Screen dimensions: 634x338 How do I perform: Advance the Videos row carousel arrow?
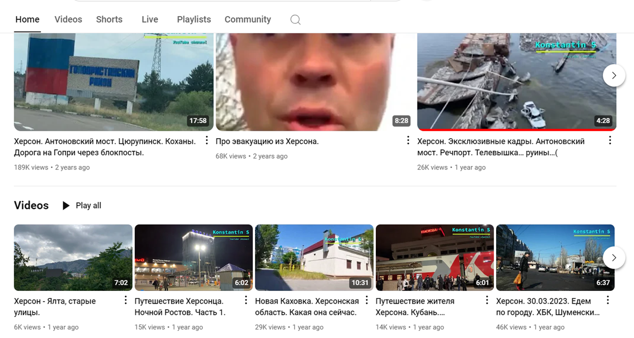pyautogui.click(x=614, y=258)
